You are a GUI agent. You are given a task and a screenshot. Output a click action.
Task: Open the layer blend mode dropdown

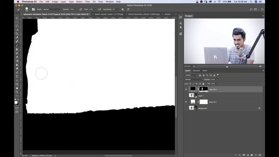(194, 79)
